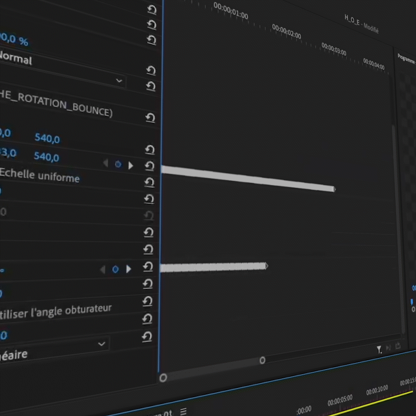The height and width of the screenshot is (416, 416).
Task: Grab the zoom scrollbar's right circular handle
Action: (x=262, y=360)
